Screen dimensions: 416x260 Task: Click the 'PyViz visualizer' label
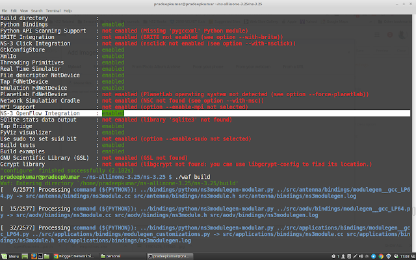(26, 133)
